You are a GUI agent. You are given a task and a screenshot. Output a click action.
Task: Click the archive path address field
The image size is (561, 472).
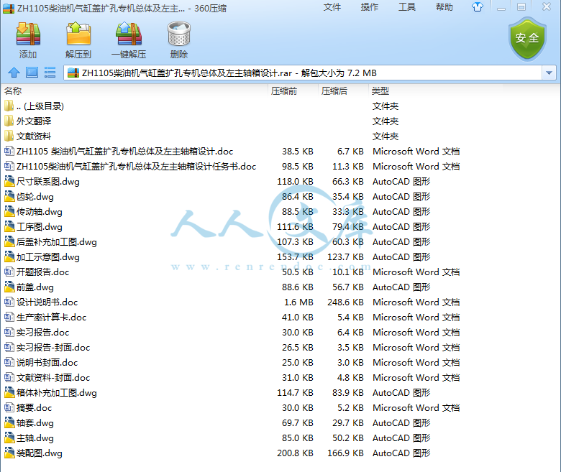(x=303, y=73)
